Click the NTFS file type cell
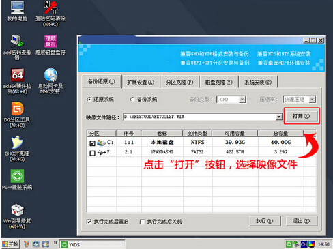Screen dimensions: 333x249 tap(197, 143)
